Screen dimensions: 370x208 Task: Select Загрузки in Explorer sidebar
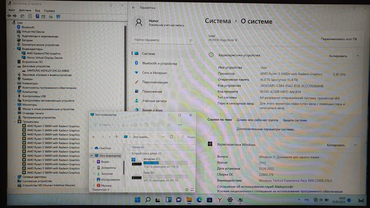pyautogui.click(x=107, y=174)
